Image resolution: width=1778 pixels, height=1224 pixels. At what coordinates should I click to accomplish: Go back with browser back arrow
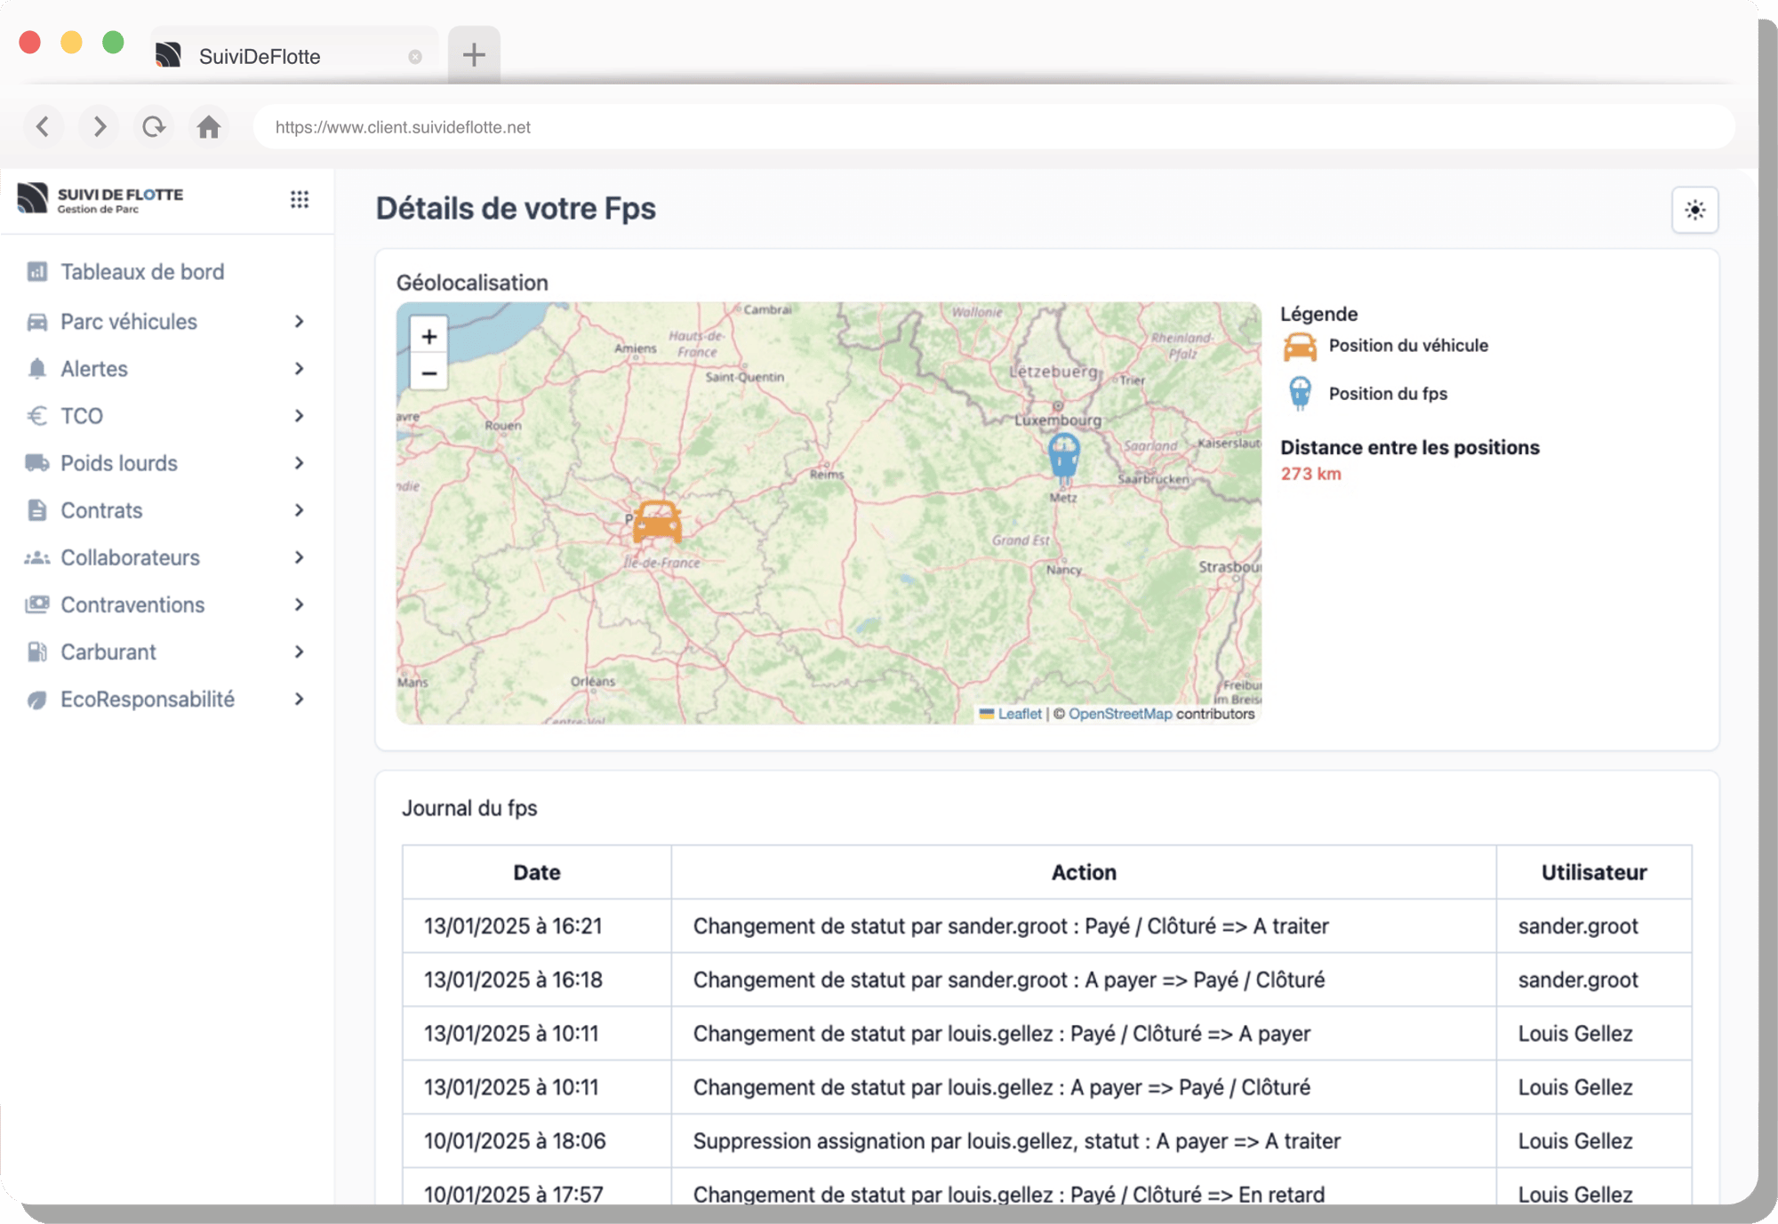[x=43, y=126]
